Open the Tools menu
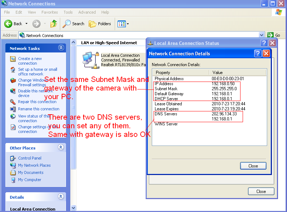Viewport: 287px width, 212px height. [68, 12]
